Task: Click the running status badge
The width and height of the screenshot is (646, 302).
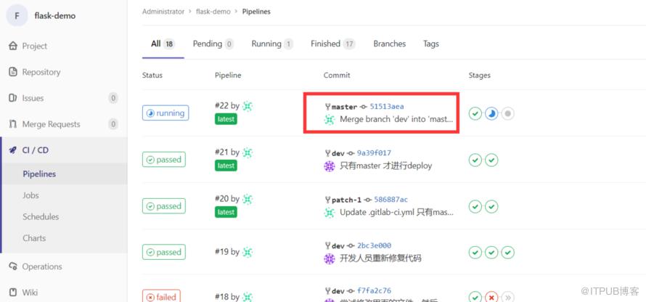Action: pos(165,113)
